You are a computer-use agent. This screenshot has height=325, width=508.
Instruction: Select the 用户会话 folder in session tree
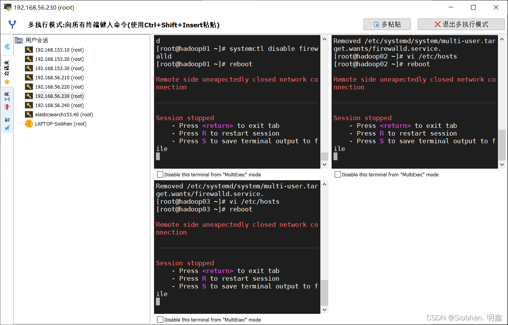37,40
